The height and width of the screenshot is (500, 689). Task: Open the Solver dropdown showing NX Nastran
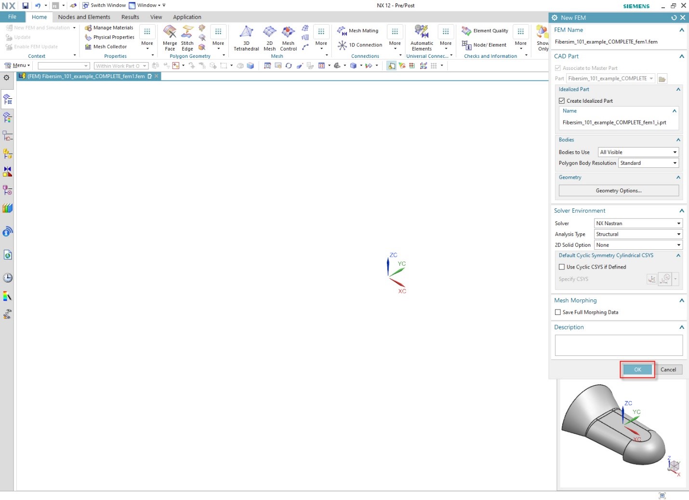point(678,223)
